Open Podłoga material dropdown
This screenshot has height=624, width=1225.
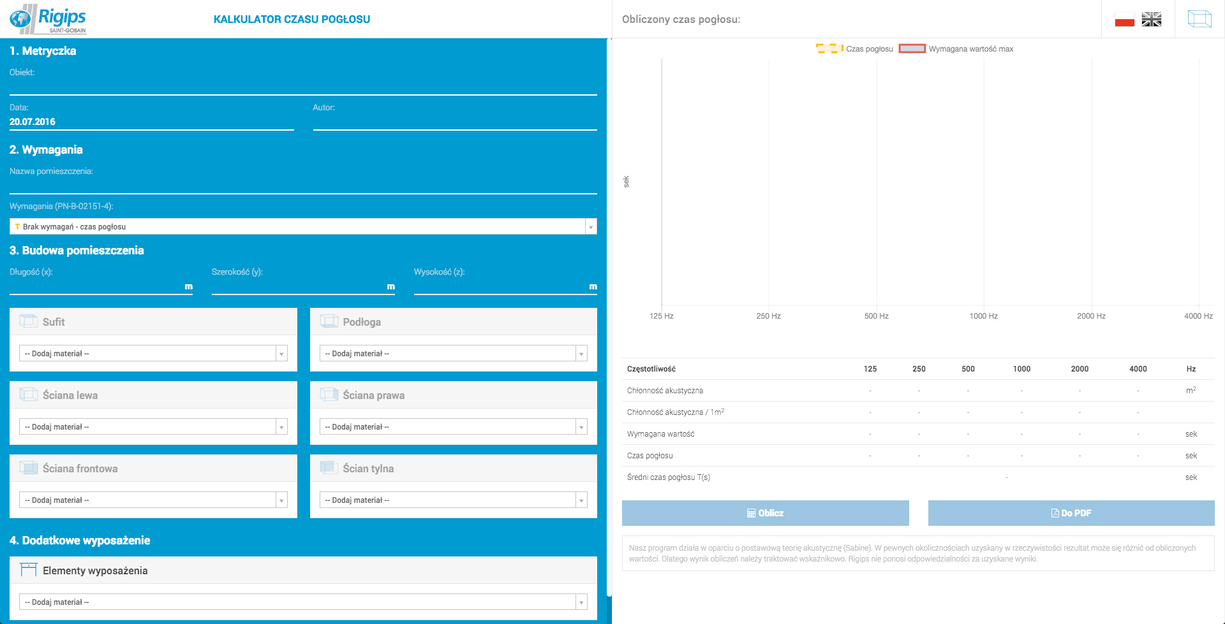pos(453,353)
